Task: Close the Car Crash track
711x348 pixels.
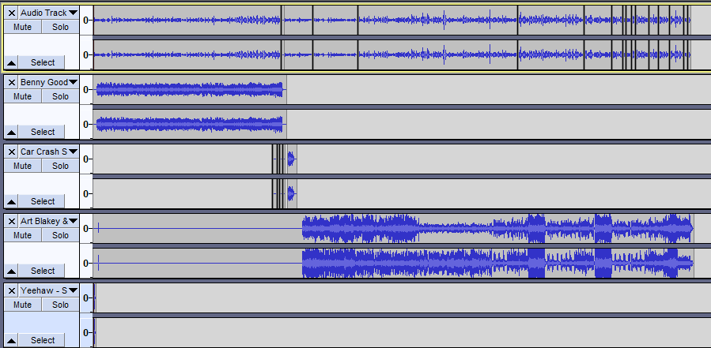Action: [x=12, y=152]
